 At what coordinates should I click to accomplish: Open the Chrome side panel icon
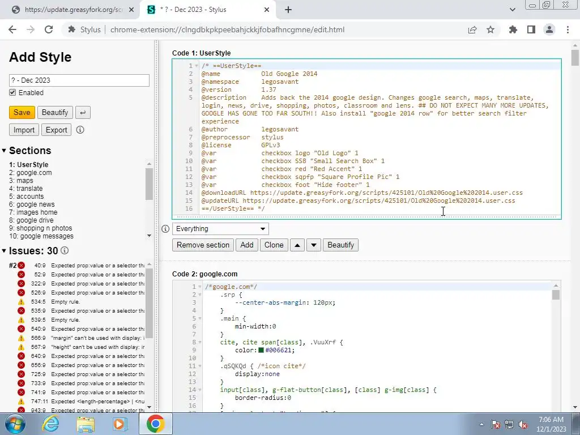[531, 29]
